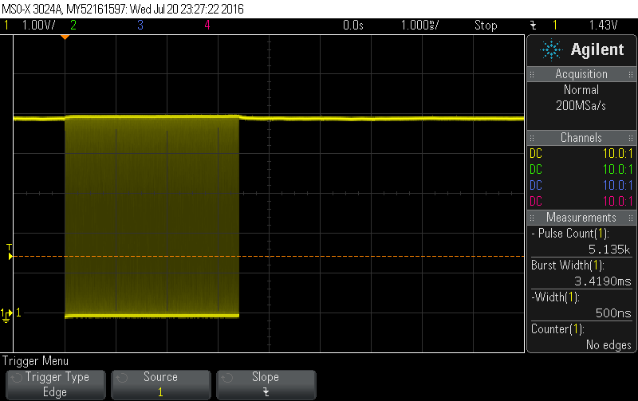Select the Acquisition panel header

(581, 74)
